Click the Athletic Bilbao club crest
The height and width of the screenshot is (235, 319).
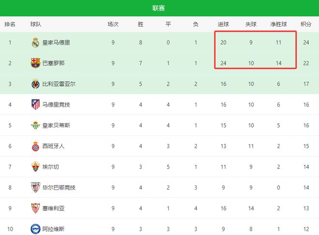pos(35,188)
